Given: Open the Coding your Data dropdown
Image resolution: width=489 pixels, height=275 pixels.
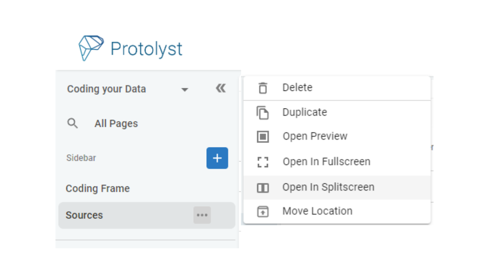Looking at the screenshot, I should tap(185, 89).
